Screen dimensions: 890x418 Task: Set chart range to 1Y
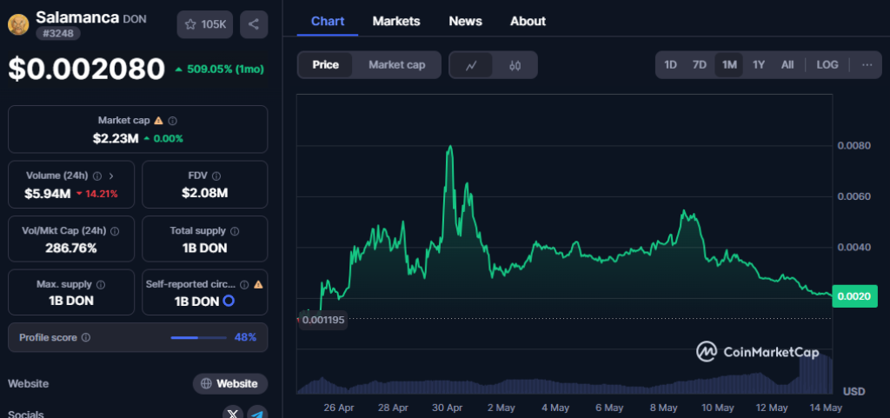click(x=759, y=64)
